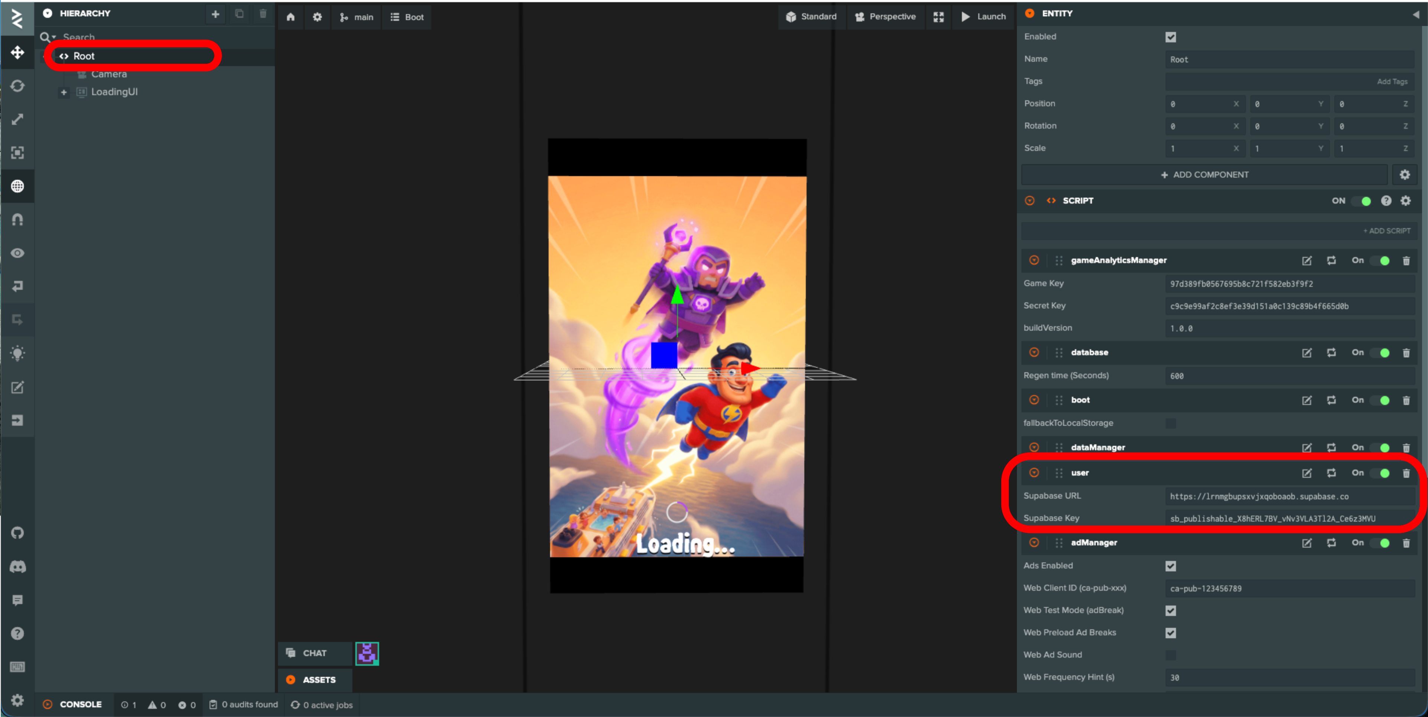The width and height of the screenshot is (1428, 717).
Task: Toggle gameAnalyticsManager On switch
Action: [1380, 260]
